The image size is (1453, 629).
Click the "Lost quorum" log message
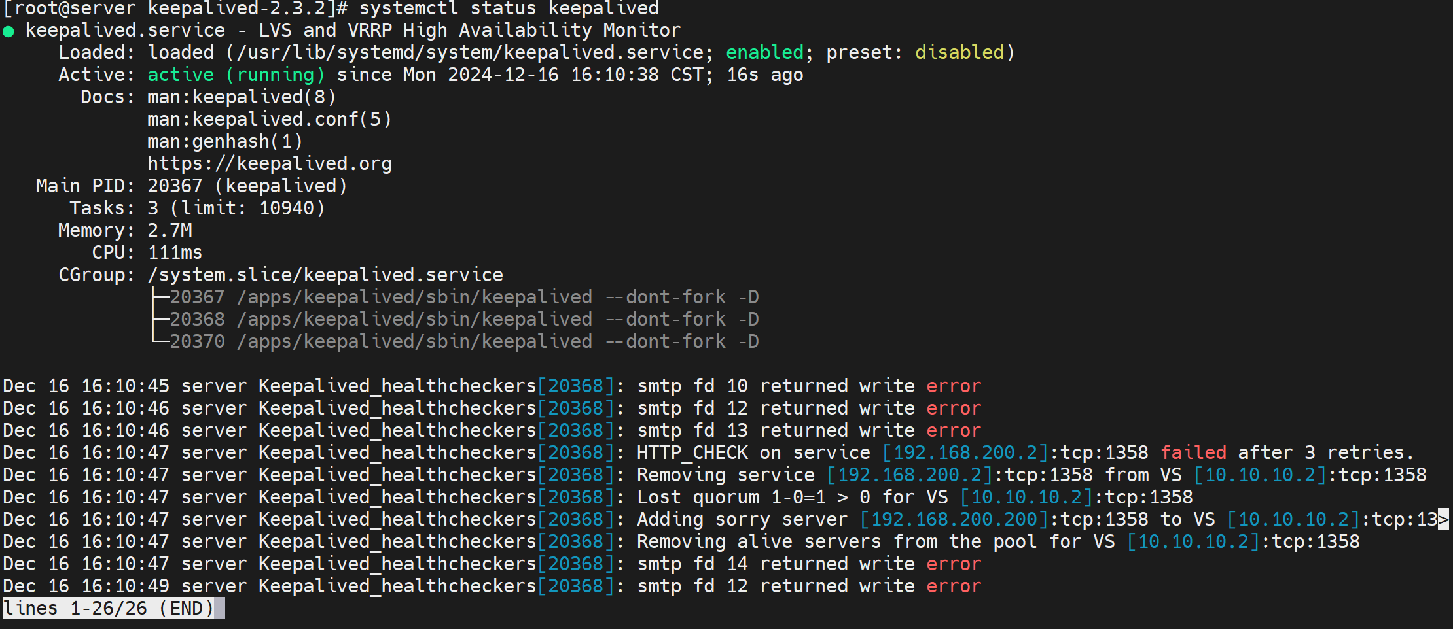(x=698, y=497)
